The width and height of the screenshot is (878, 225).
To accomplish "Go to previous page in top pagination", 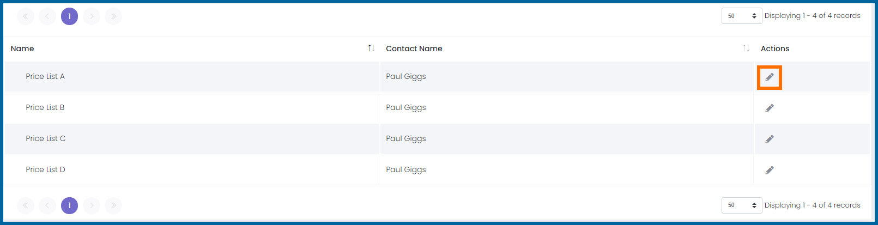I will (47, 16).
